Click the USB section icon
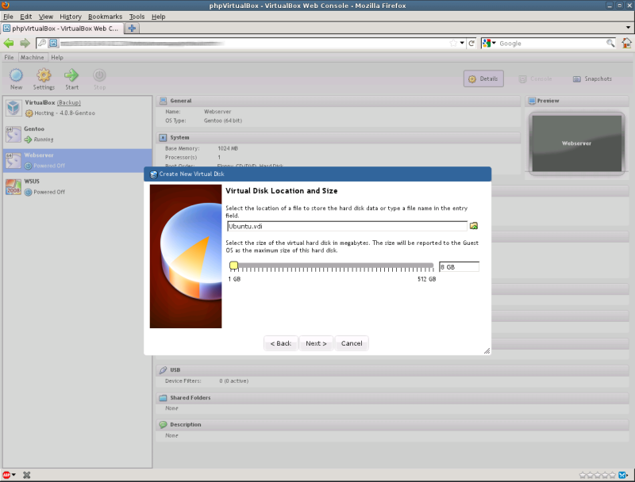Viewport: 635px width, 482px height. (163, 369)
